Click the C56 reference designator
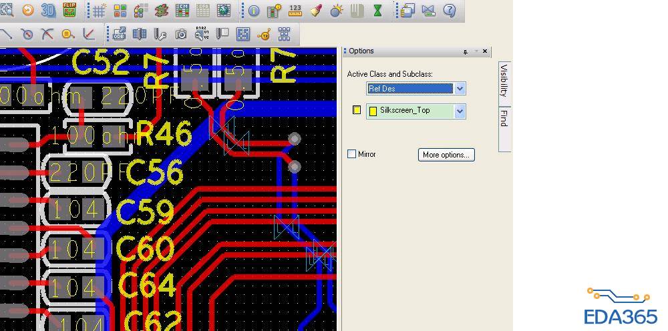The height and width of the screenshot is (331, 668). pyautogui.click(x=155, y=172)
